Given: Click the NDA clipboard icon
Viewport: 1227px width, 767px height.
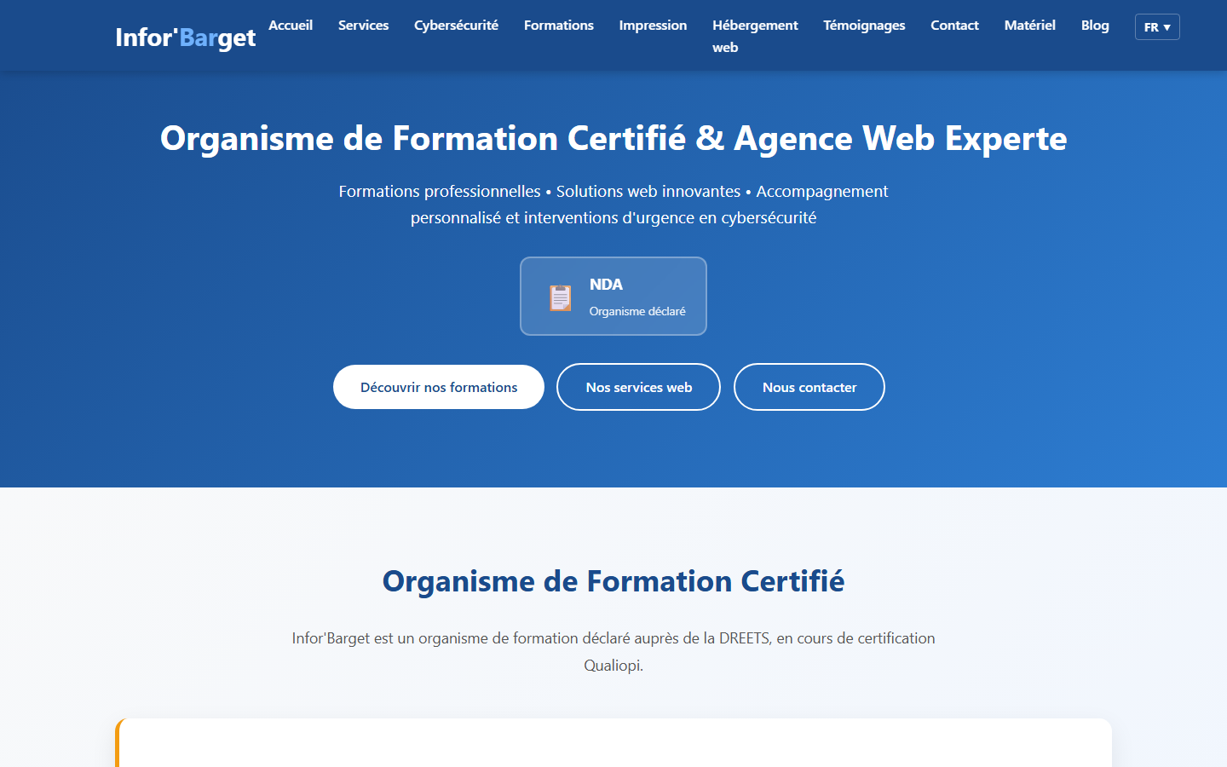Looking at the screenshot, I should pyautogui.click(x=561, y=297).
